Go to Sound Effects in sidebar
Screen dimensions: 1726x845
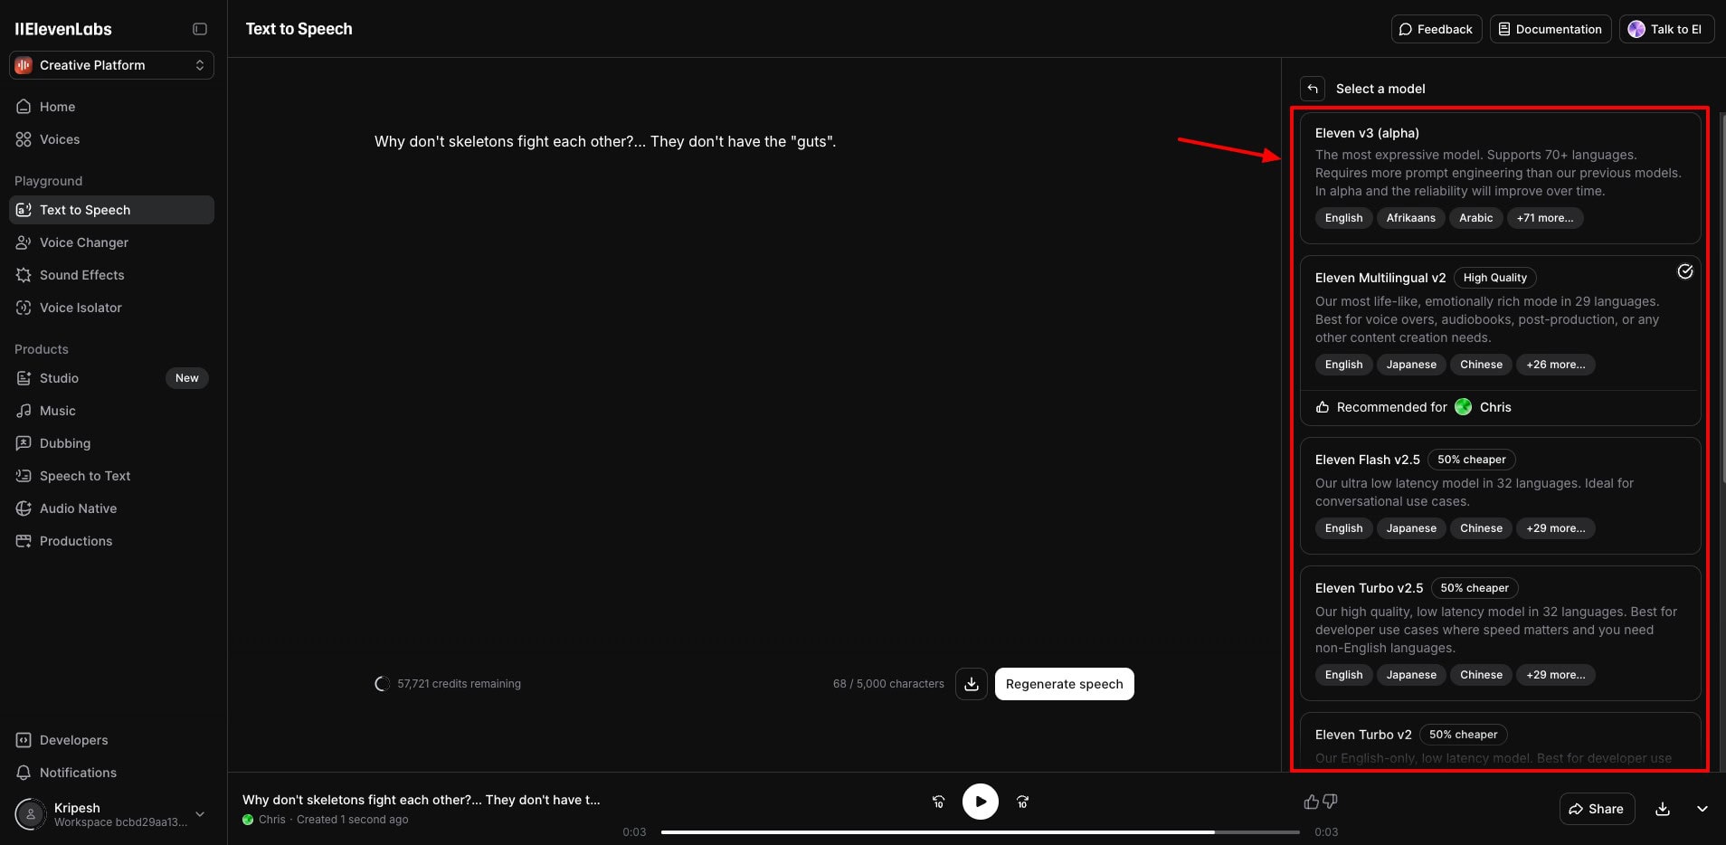tap(81, 275)
